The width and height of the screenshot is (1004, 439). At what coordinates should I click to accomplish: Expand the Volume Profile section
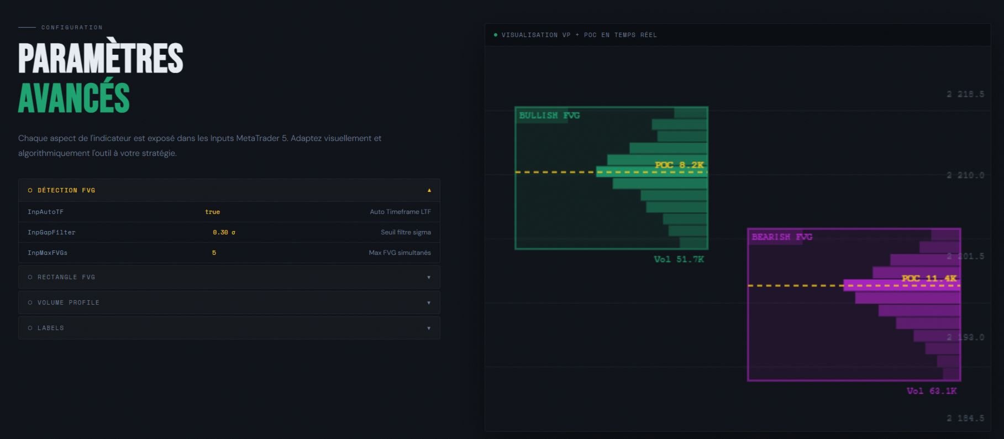tap(229, 302)
